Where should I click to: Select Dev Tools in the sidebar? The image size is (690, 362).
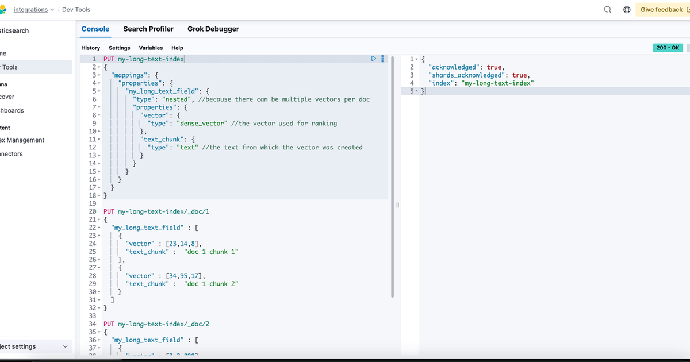click(36, 67)
